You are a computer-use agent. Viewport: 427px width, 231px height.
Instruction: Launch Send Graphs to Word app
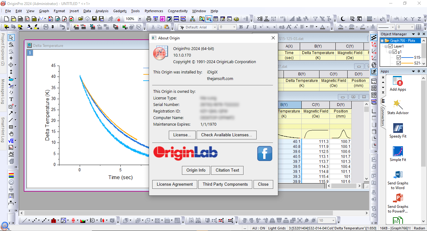tap(398, 180)
